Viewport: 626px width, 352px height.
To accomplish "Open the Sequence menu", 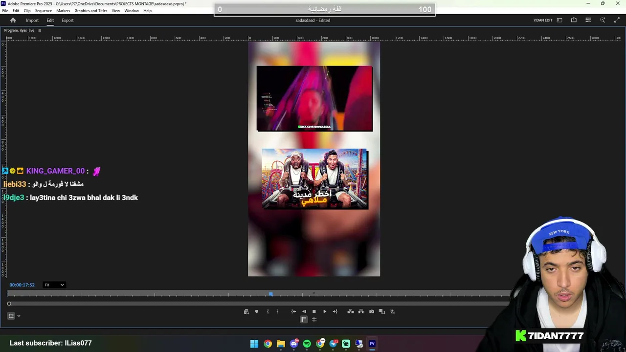I will pyautogui.click(x=44, y=11).
